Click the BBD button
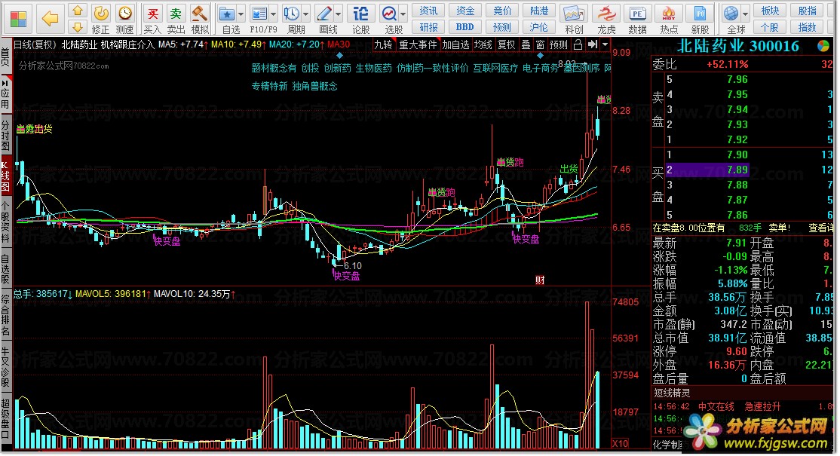 click(x=465, y=27)
